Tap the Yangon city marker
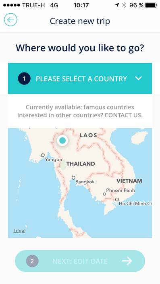 pyautogui.click(x=43, y=155)
